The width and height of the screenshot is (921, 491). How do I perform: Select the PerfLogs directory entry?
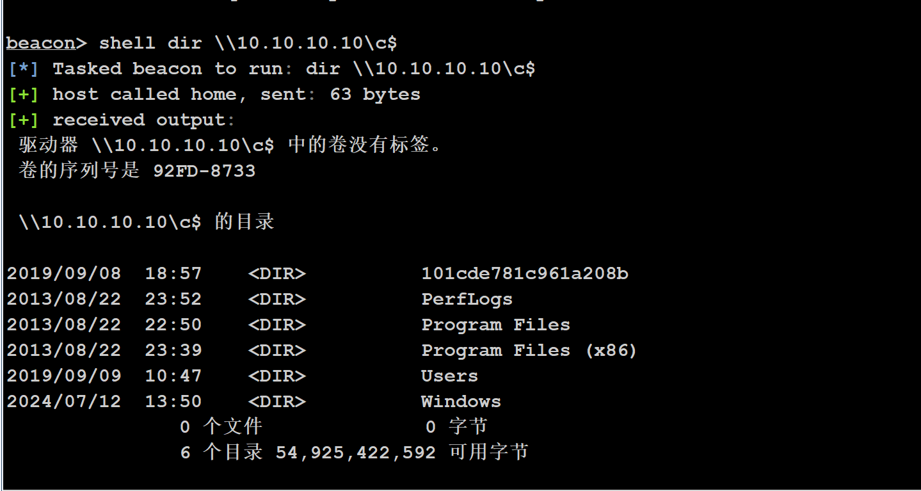[x=467, y=300]
